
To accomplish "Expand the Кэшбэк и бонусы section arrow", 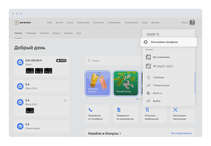I will click(x=120, y=134).
